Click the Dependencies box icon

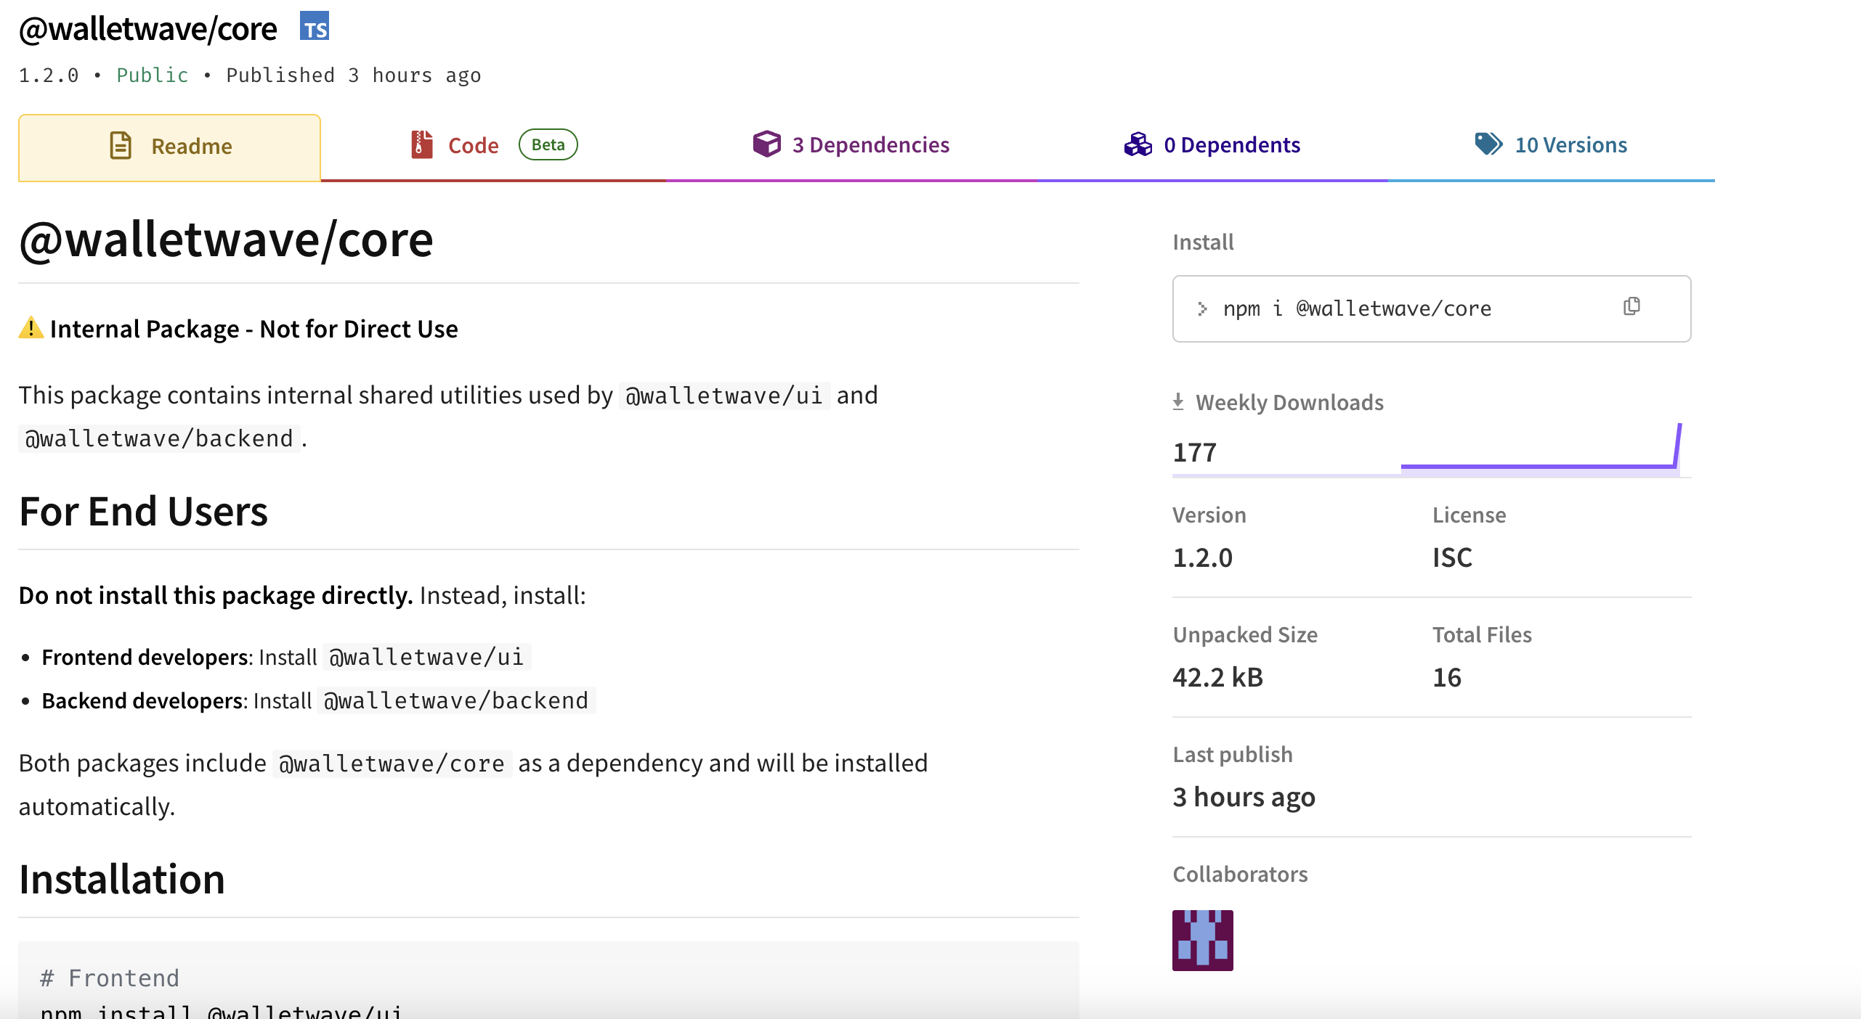pyautogui.click(x=766, y=144)
